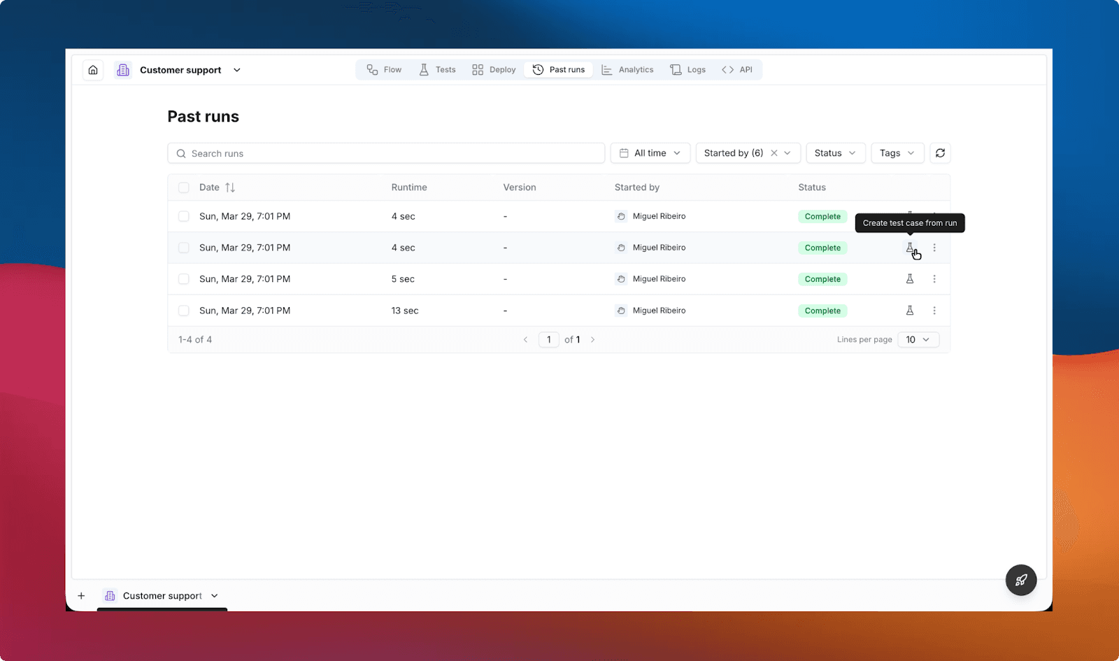Open the run with 5 sec runtime
This screenshot has height=661, width=1119.
point(559,279)
